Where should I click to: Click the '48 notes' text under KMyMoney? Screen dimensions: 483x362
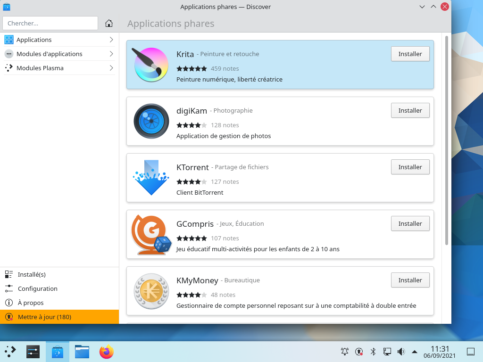223,295
